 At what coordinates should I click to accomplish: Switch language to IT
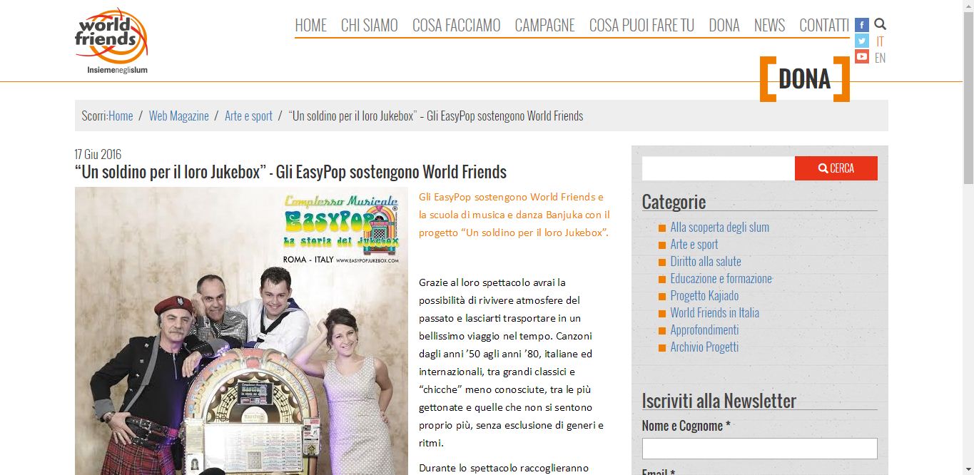[x=880, y=41]
